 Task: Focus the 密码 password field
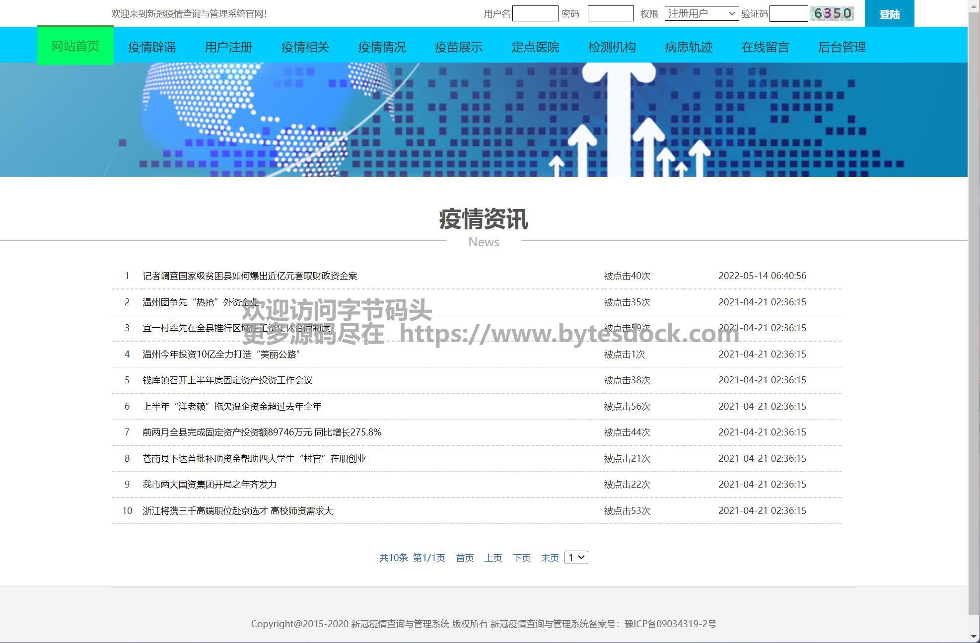click(610, 13)
